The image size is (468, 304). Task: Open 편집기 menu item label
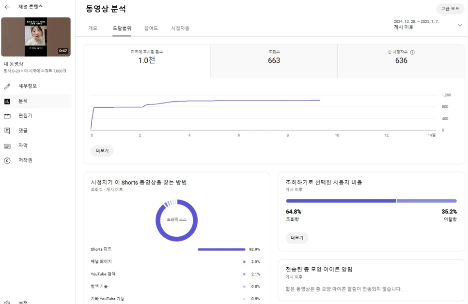point(25,116)
